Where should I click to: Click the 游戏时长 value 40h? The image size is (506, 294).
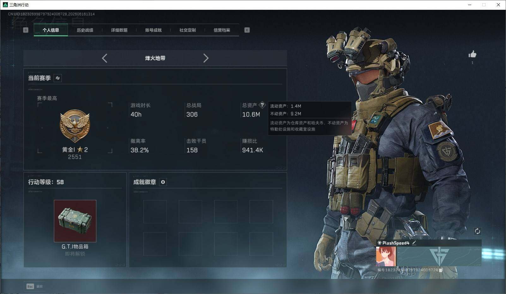pos(136,115)
